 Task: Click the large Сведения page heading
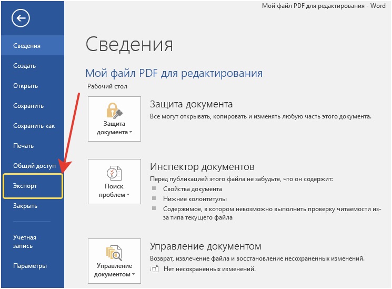pos(129,44)
